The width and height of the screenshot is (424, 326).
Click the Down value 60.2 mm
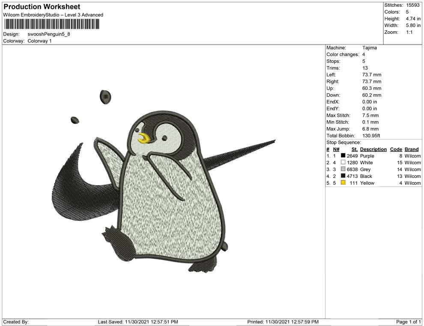372,95
